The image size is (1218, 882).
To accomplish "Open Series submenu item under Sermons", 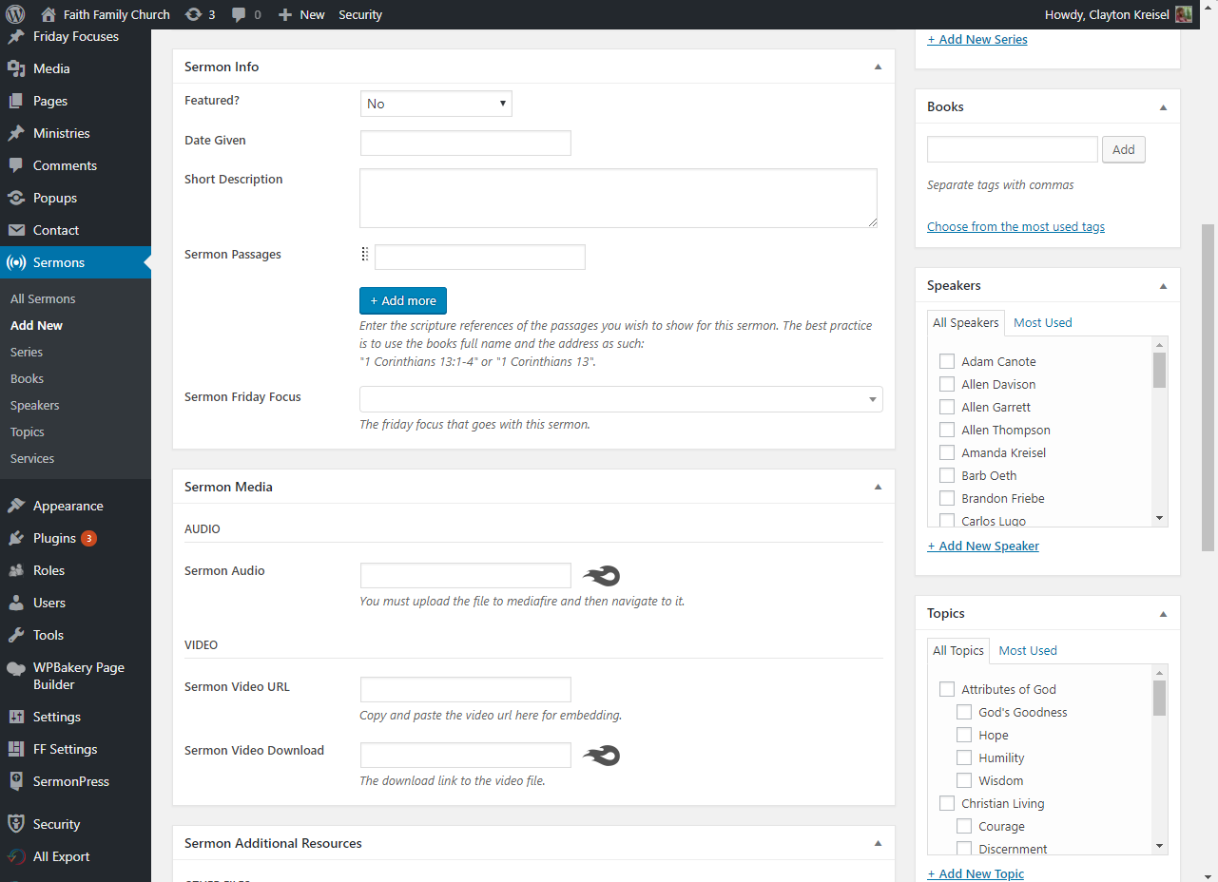I will [x=27, y=352].
